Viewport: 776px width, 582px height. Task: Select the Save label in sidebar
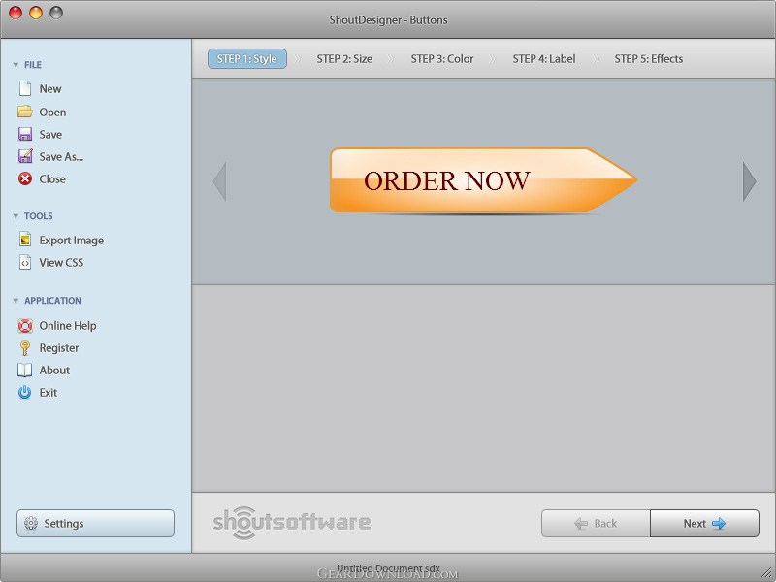[50, 134]
